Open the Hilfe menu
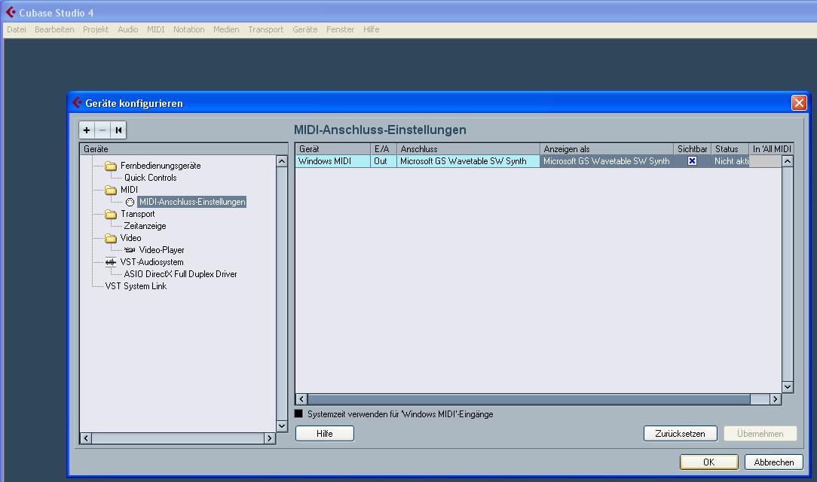Screen dimensions: 817x482 click(x=371, y=29)
